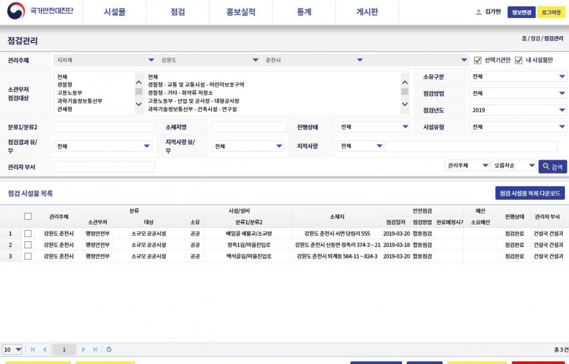Click 점검일자 column header
The image size is (569, 364).
[x=395, y=222]
